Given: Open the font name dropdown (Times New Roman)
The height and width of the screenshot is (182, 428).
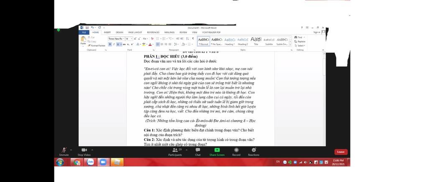Looking at the screenshot, I should (x=123, y=39).
